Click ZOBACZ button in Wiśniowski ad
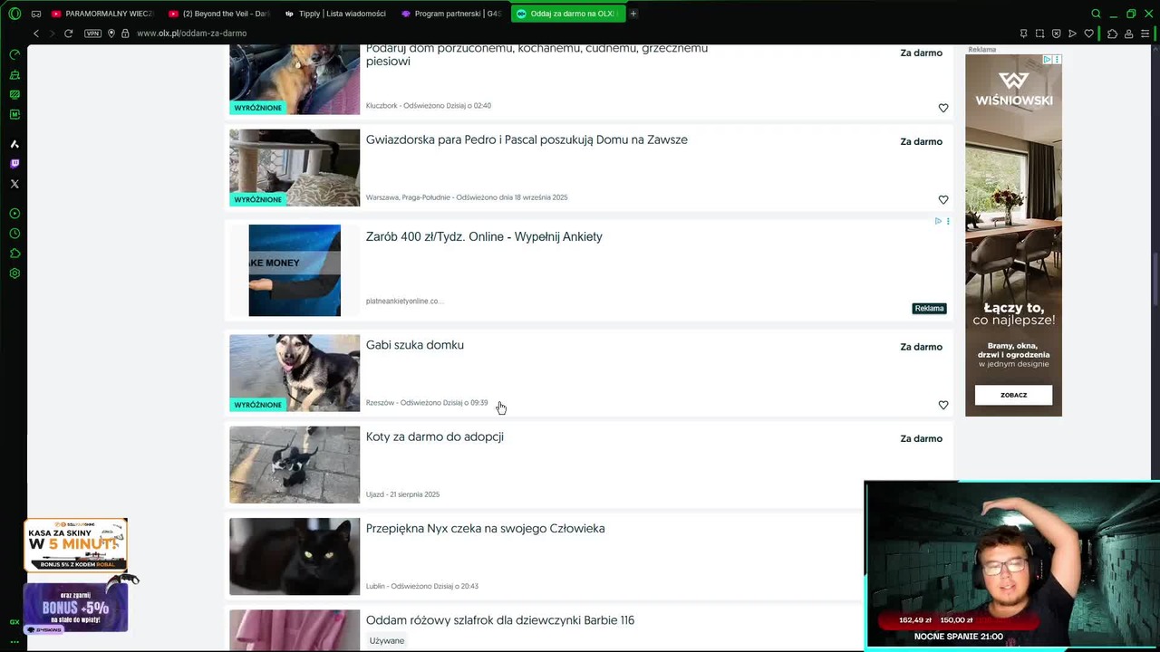 click(x=1013, y=395)
